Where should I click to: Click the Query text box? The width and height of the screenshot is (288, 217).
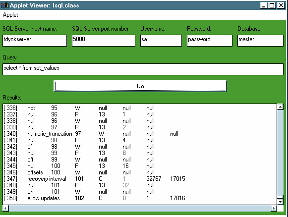click(143, 69)
